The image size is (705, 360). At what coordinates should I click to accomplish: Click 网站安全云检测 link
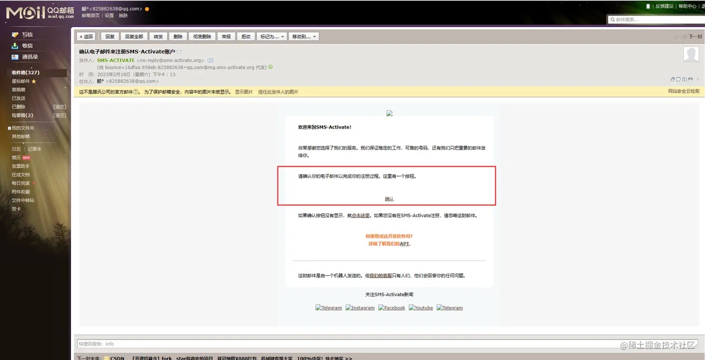coord(684,91)
